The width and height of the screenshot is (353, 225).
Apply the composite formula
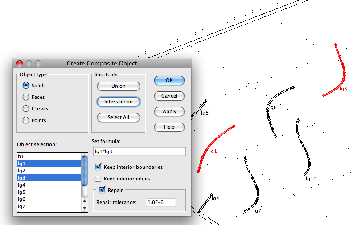(169, 111)
